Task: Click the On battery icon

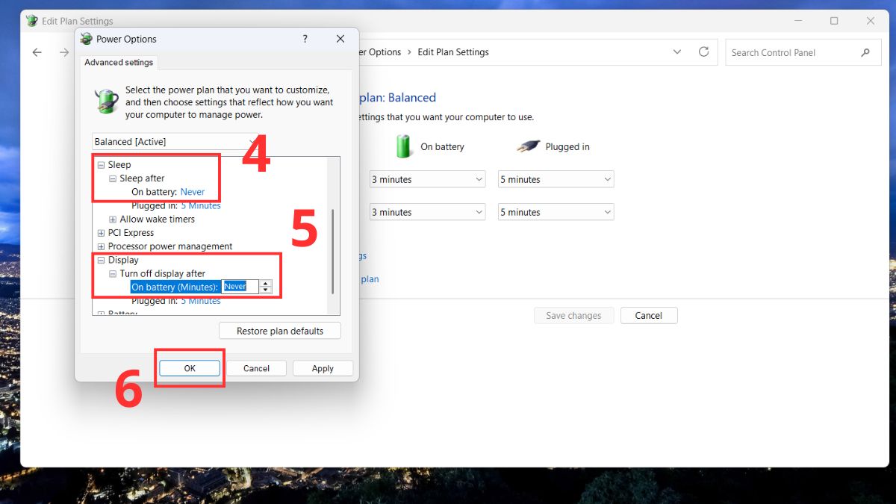Action: (x=404, y=146)
